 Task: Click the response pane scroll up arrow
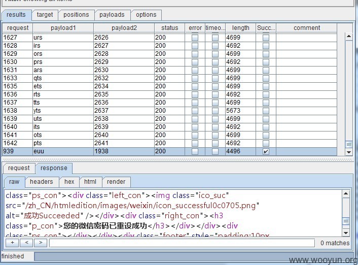point(346,194)
